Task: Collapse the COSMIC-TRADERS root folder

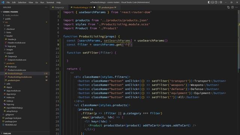Action: (x=10, y=12)
